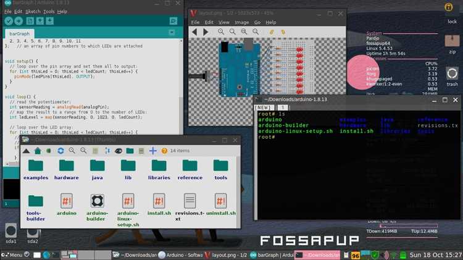The height and width of the screenshot is (260, 463).
Task: Switch to layout.png taskbar entry
Action: [x=226, y=254]
